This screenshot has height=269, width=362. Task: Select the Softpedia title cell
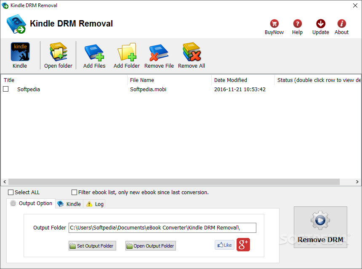29,90
